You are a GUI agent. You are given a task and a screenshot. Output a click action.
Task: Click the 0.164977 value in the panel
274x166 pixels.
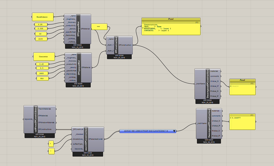236,118
